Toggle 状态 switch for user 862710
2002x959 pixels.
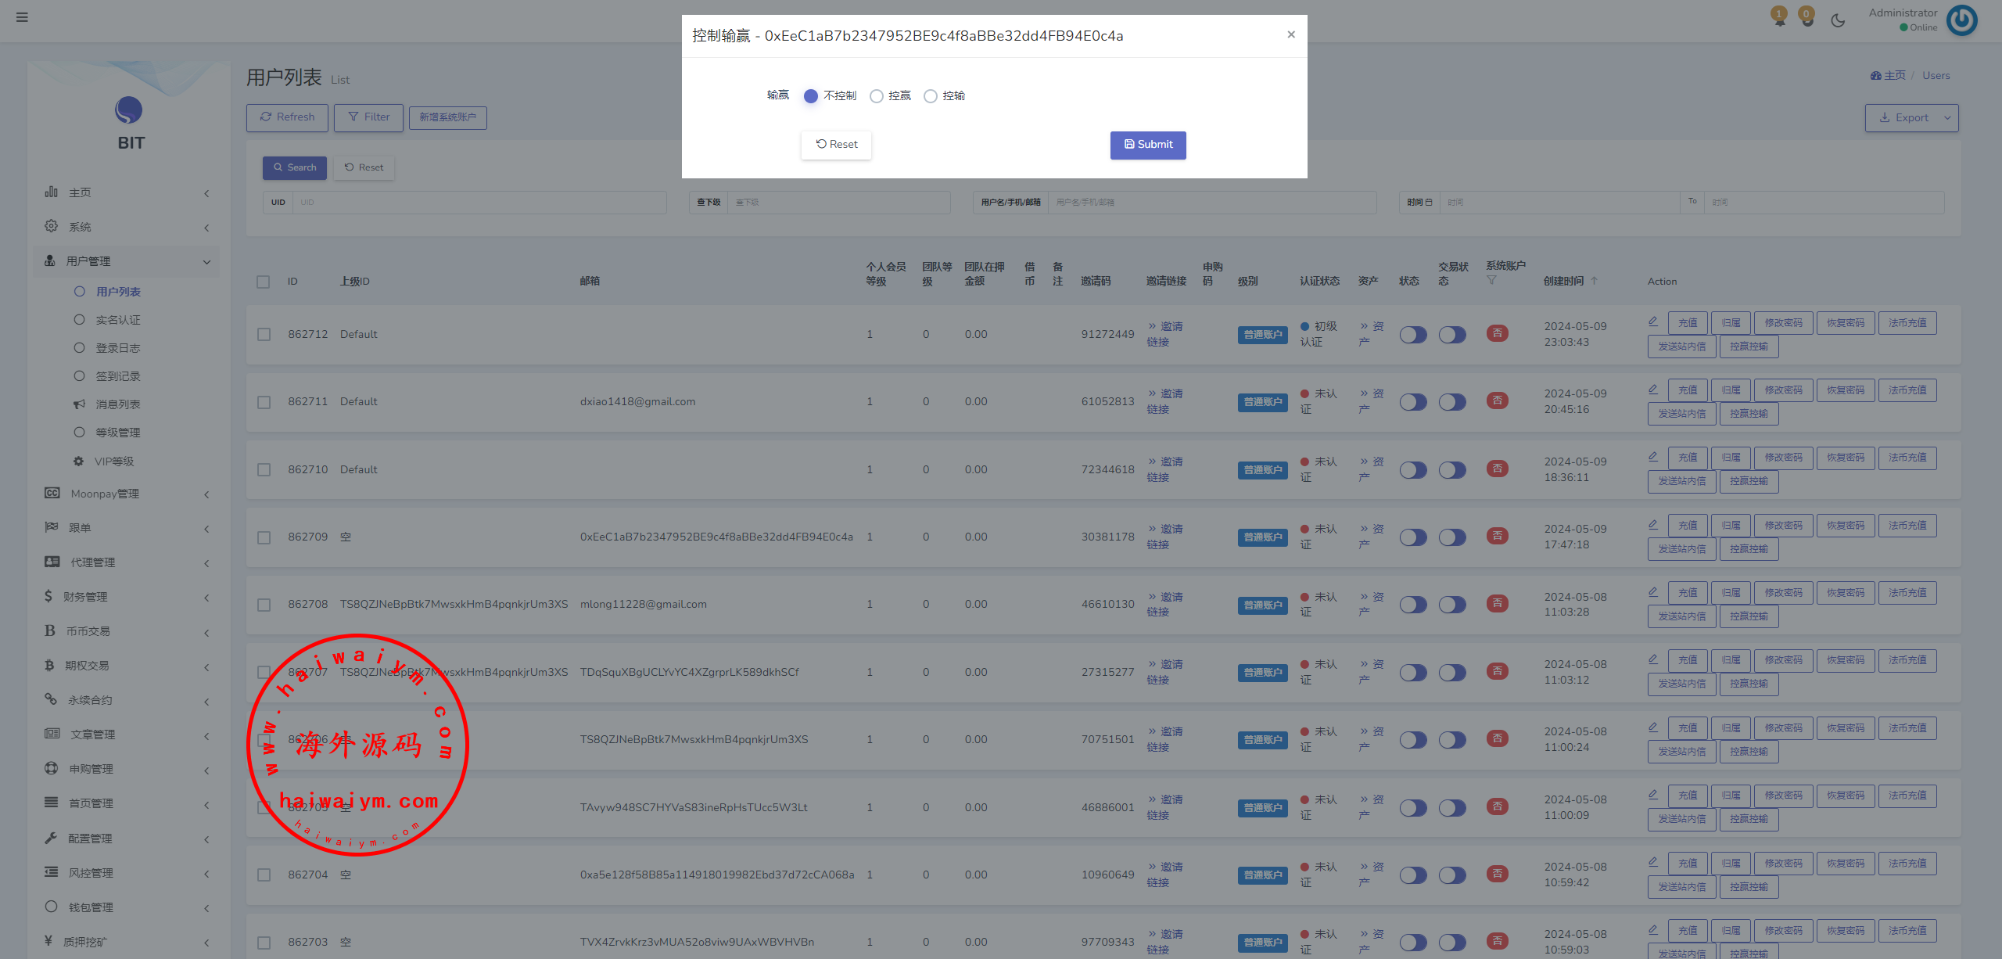pos(1412,470)
